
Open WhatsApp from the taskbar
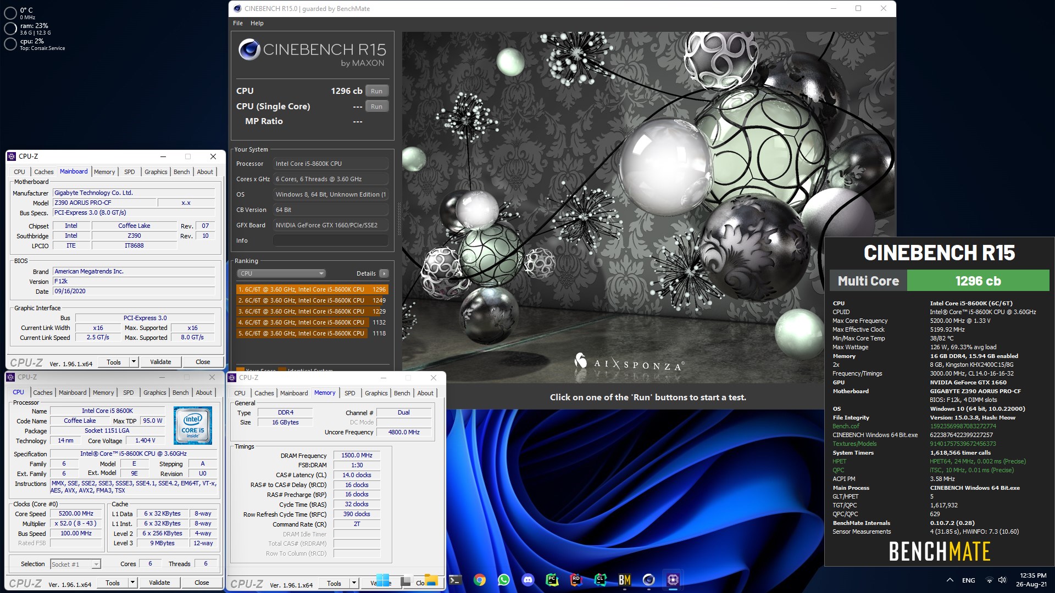(x=503, y=580)
